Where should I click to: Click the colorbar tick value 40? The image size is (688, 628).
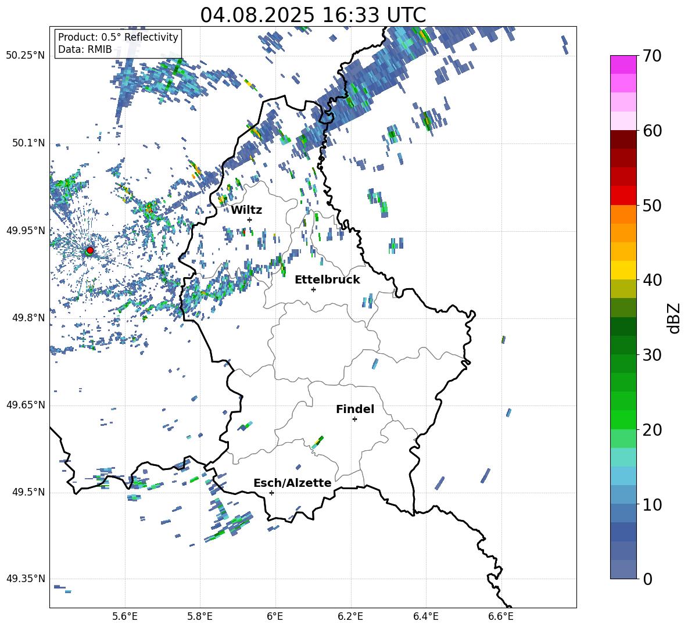651,280
